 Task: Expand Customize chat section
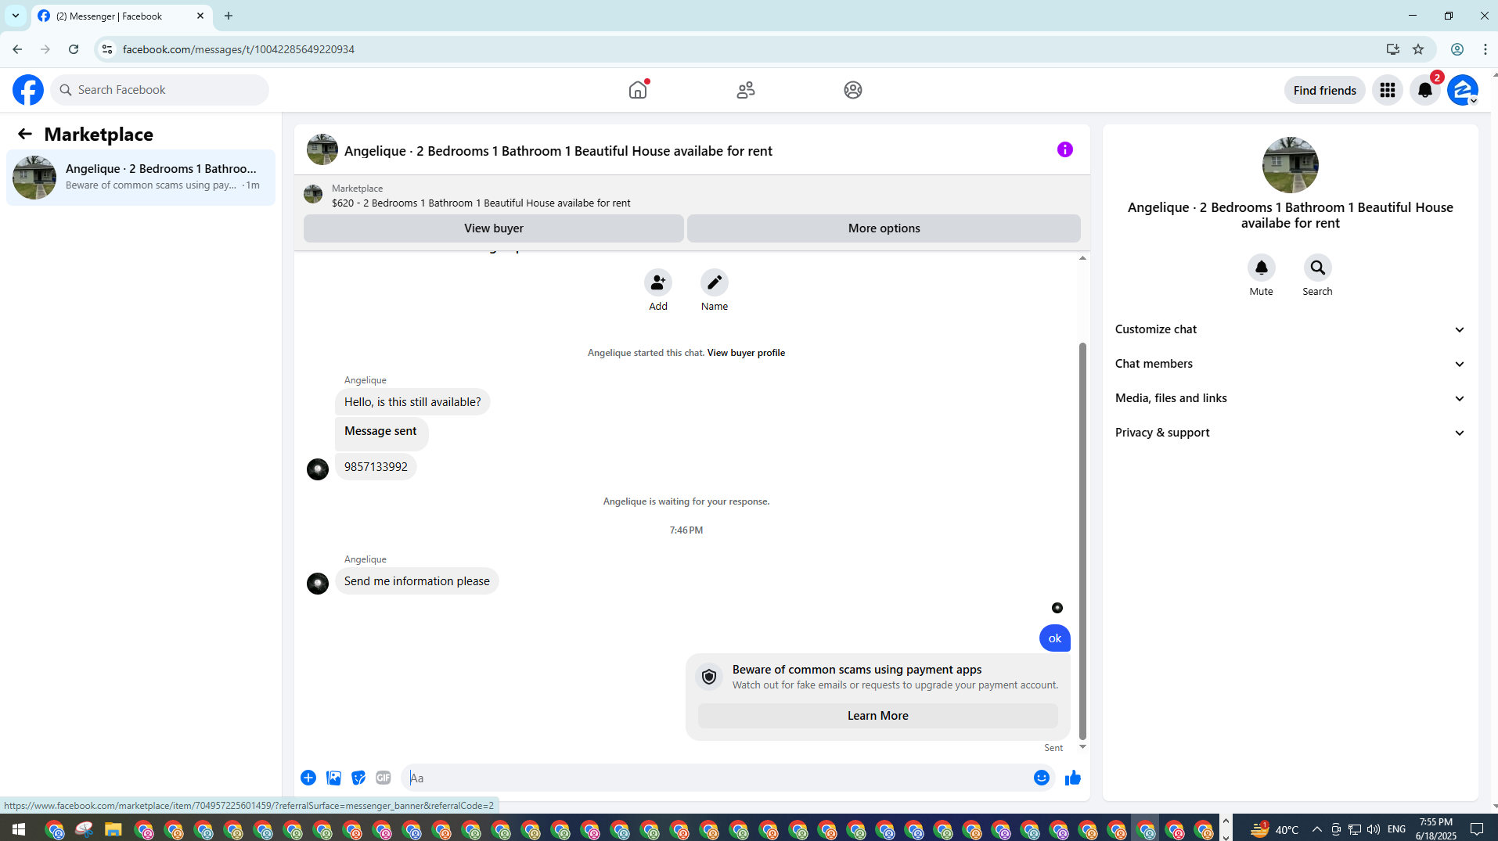1290,329
